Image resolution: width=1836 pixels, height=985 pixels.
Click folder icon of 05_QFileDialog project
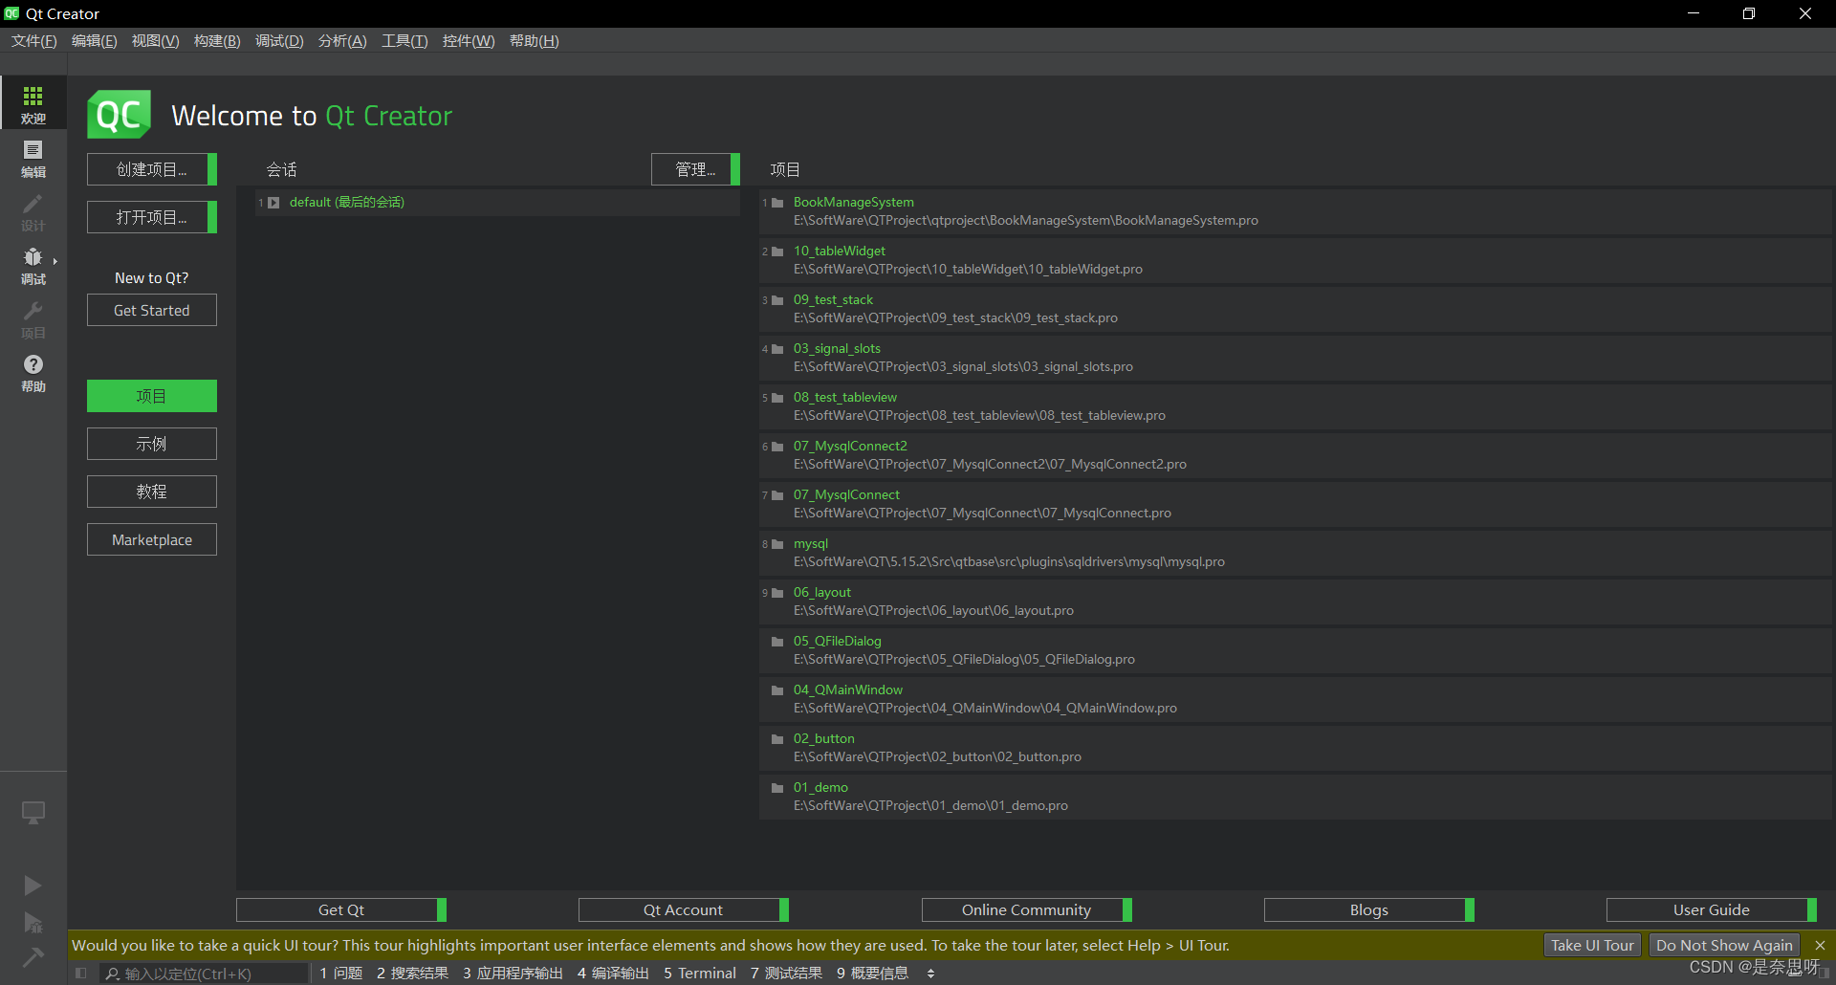coord(777,642)
